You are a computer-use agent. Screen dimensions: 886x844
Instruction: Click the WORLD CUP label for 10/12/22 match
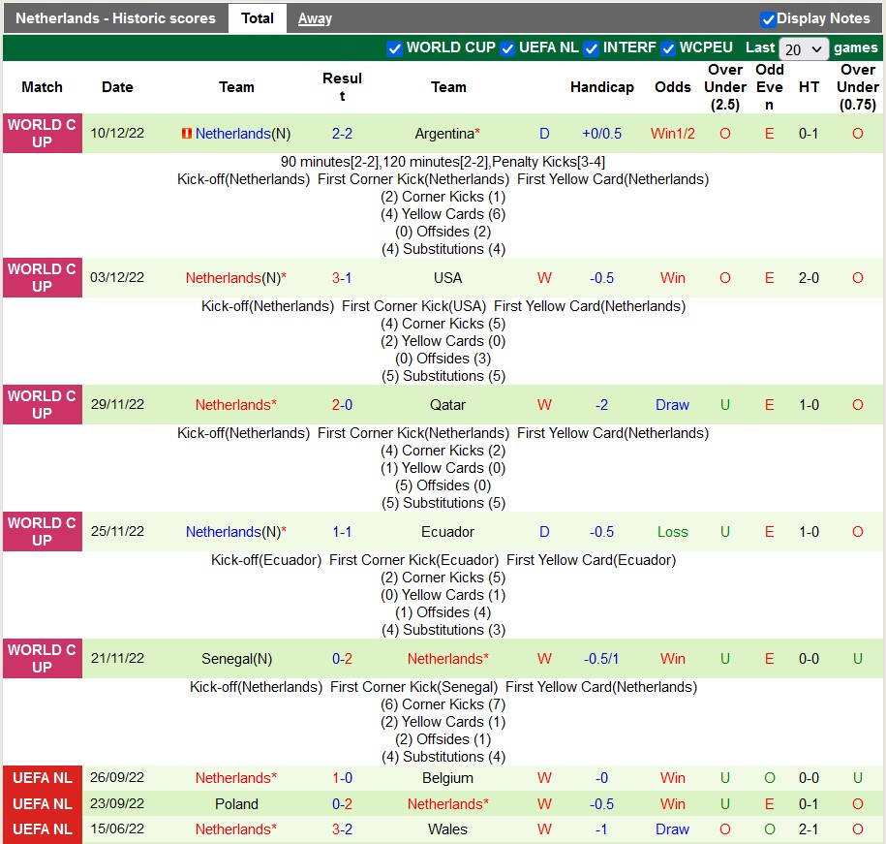[x=42, y=134]
